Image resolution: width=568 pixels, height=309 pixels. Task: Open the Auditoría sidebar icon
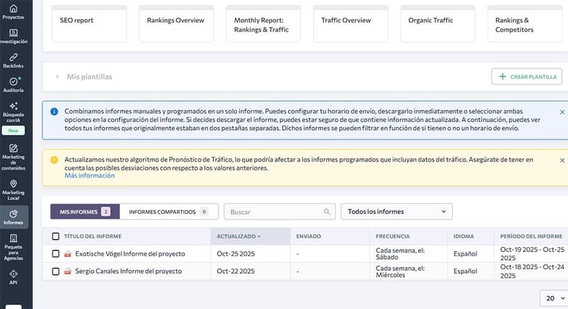point(14,85)
